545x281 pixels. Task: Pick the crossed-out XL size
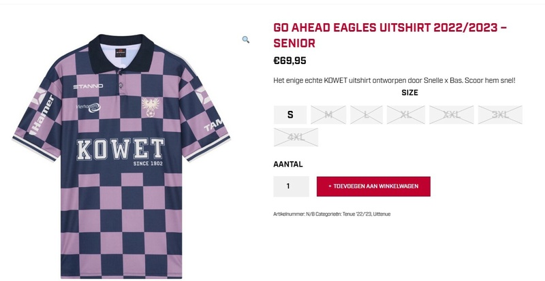(x=405, y=114)
